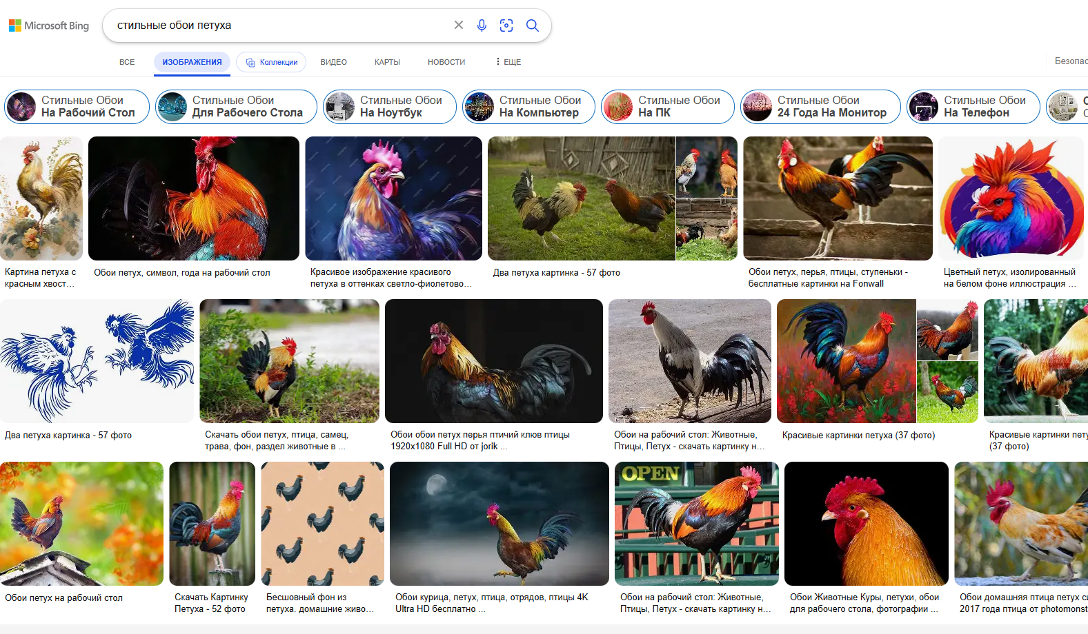1088x634 pixels.
Task: Click the round thumbnail on the 'На ПК' chip
Action: (617, 107)
